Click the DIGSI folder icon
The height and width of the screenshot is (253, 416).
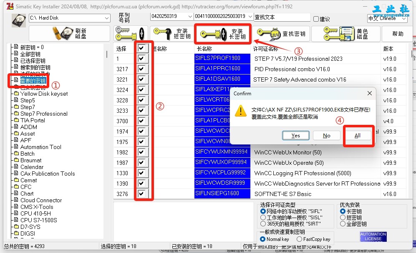(16, 233)
